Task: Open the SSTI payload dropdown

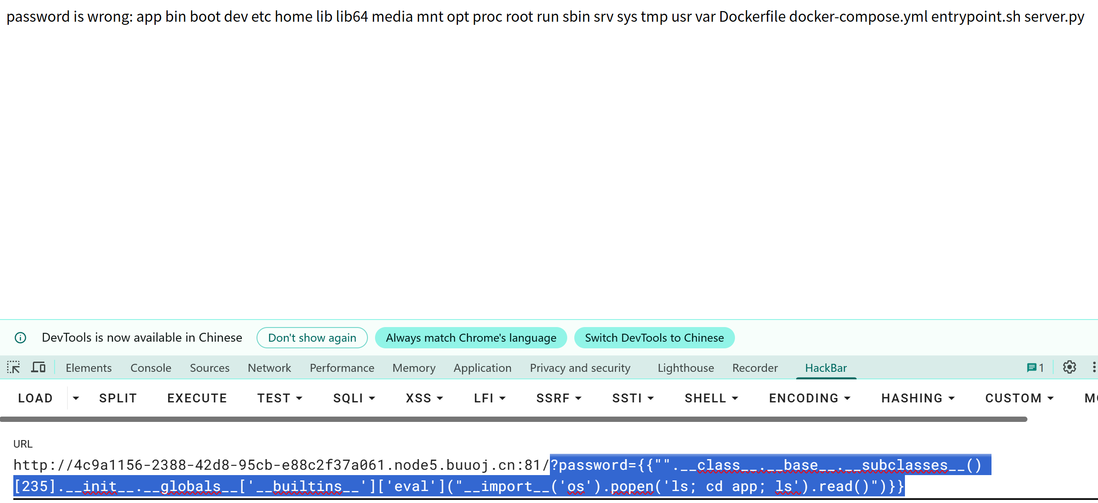Action: click(632, 398)
